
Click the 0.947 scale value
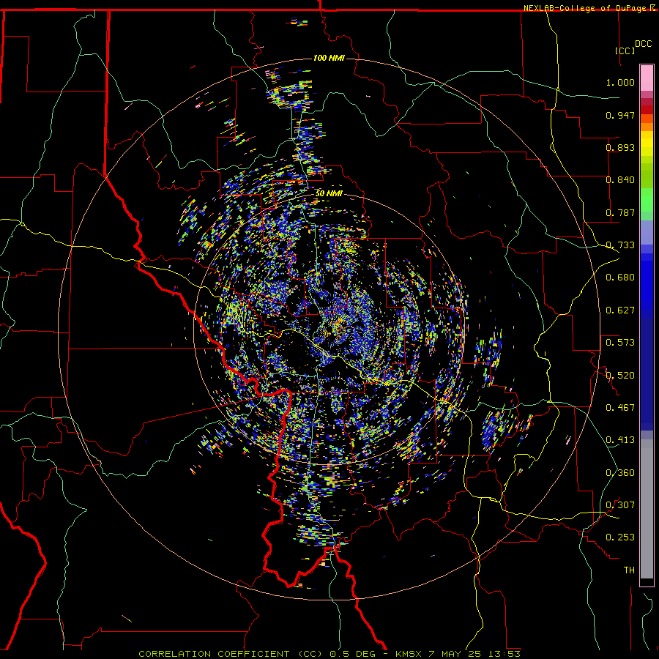tap(620, 115)
